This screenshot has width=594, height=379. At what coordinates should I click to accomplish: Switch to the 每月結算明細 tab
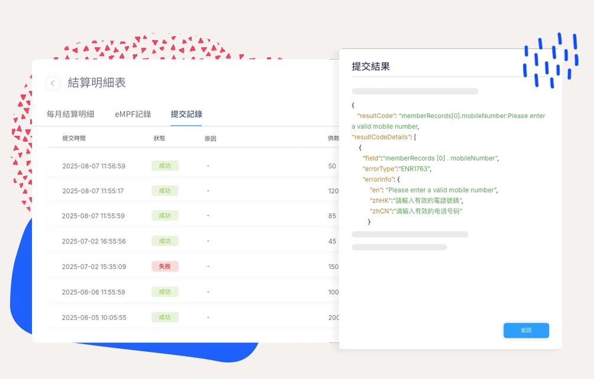[70, 114]
